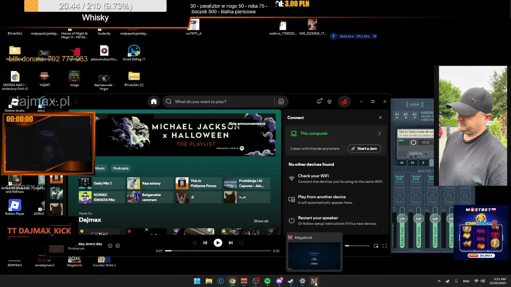Screen dimensions: 511x287
Task: Seek on Spotify track progress bar
Action: point(218,251)
